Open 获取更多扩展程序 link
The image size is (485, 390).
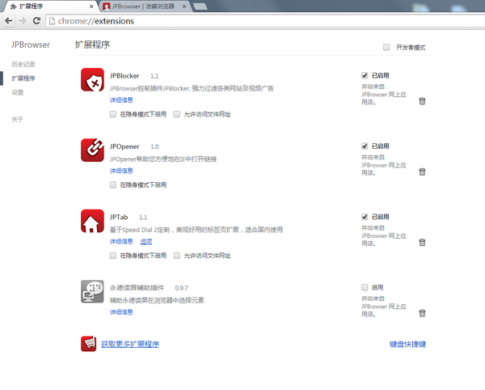[x=129, y=344]
